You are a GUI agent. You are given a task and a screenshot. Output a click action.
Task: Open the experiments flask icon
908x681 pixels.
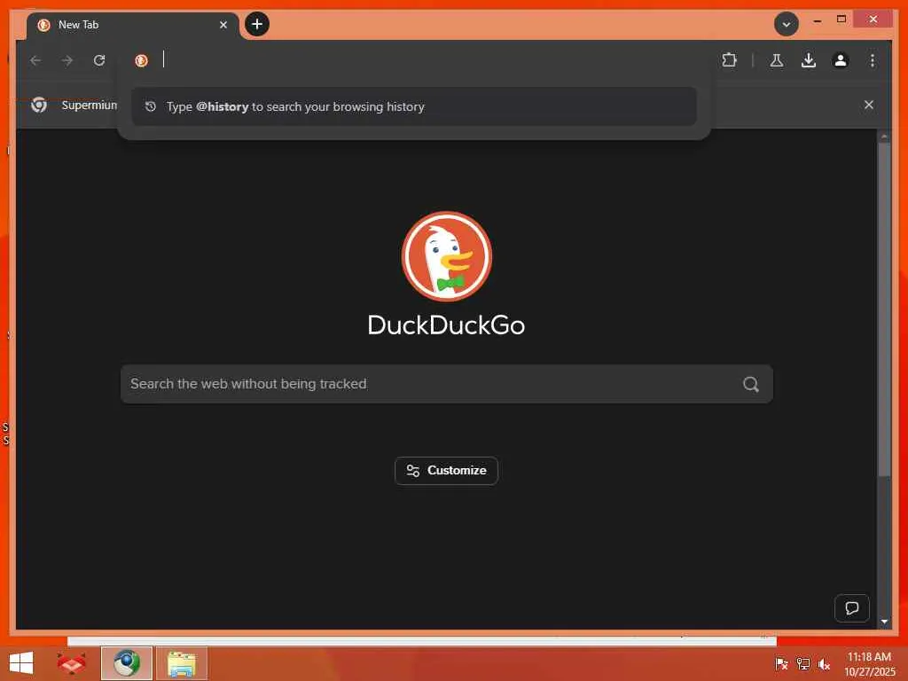pyautogui.click(x=777, y=60)
